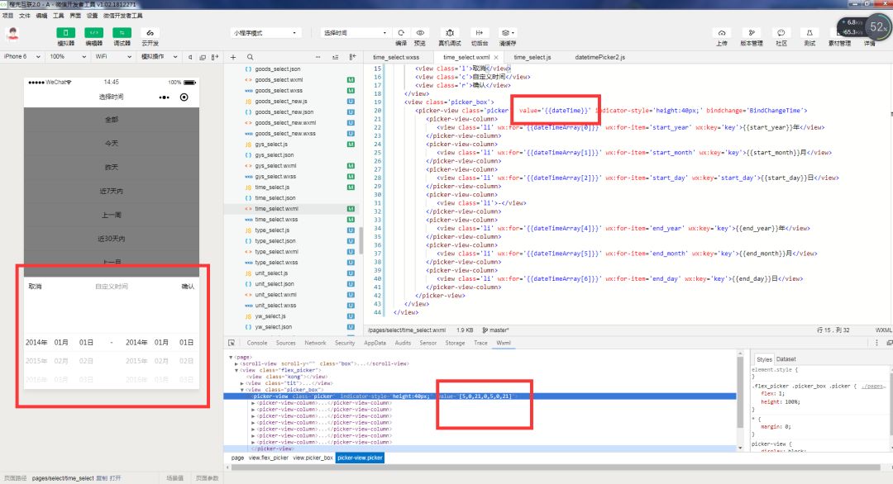893x484 pixels.
Task: Click the 编译 compile refresh icon
Action: pyautogui.click(x=401, y=33)
